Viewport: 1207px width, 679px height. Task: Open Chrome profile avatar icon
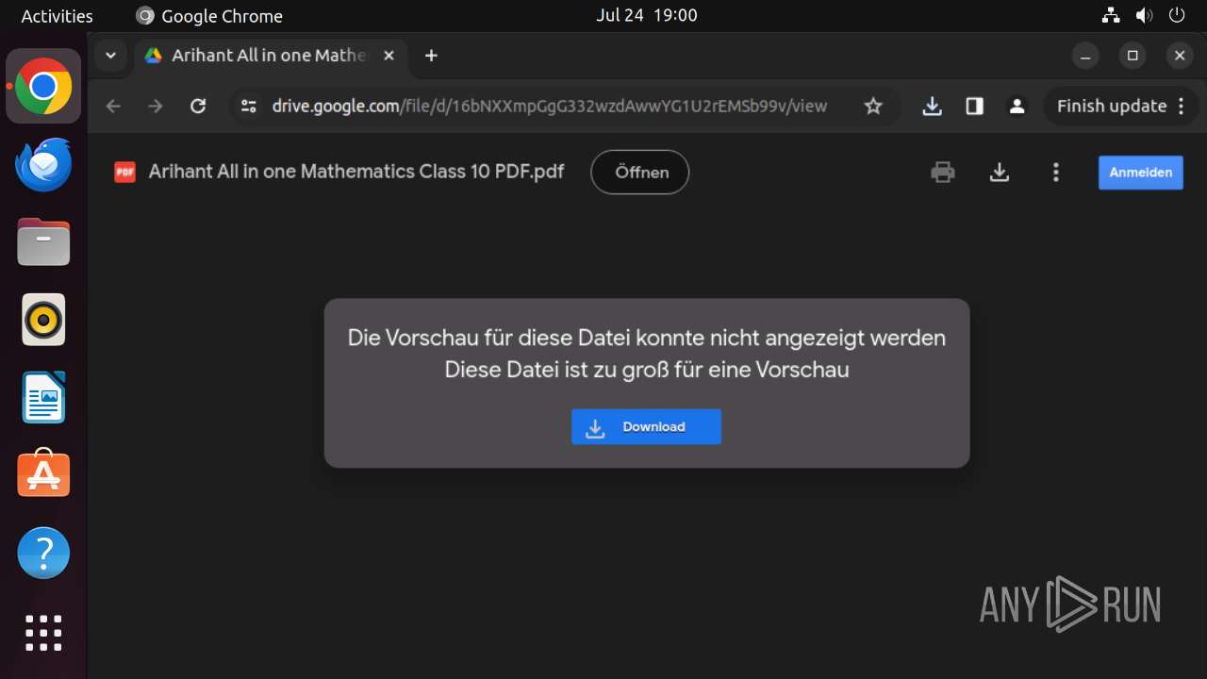point(1017,107)
